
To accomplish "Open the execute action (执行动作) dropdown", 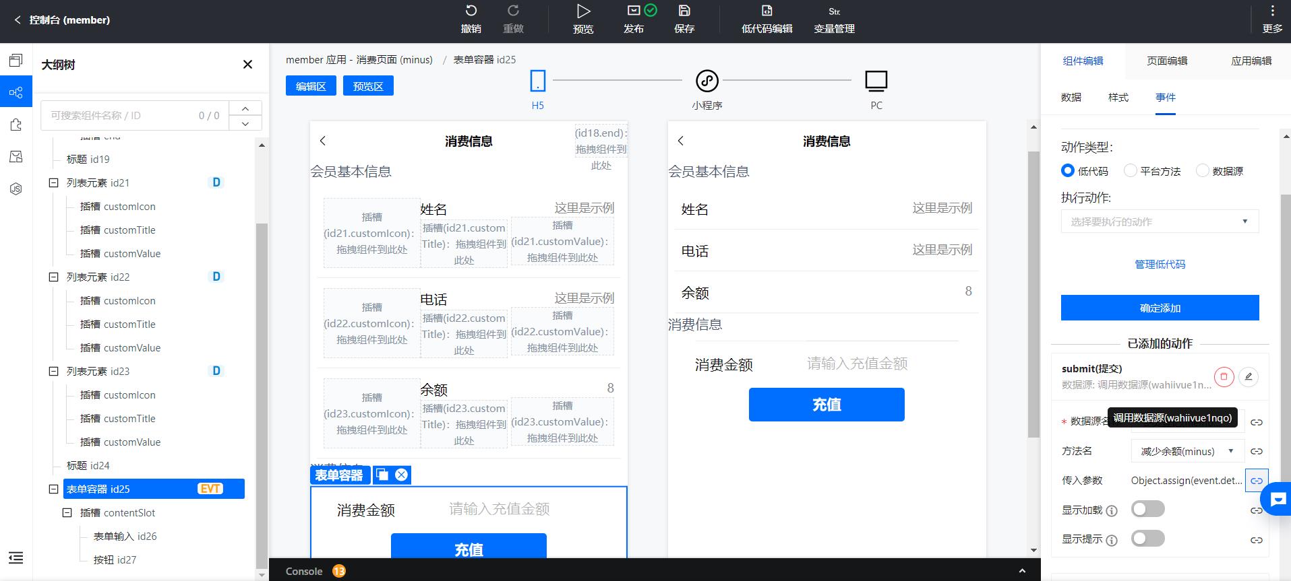I will (x=1160, y=221).
